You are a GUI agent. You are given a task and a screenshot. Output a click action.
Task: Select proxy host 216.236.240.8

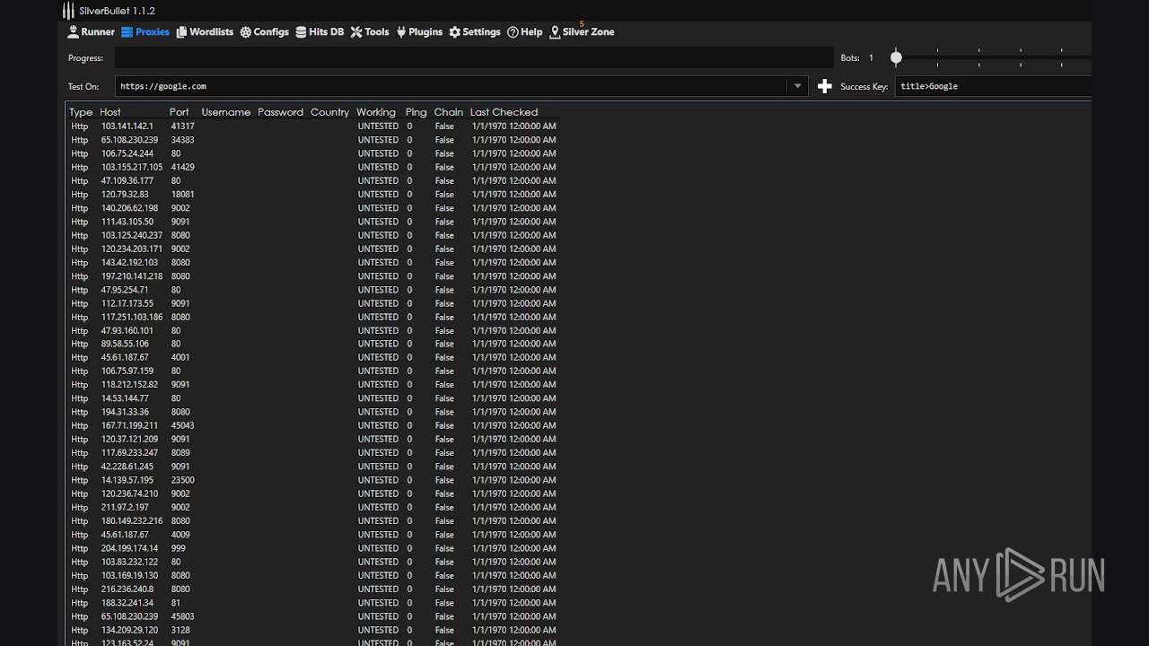[x=127, y=589]
